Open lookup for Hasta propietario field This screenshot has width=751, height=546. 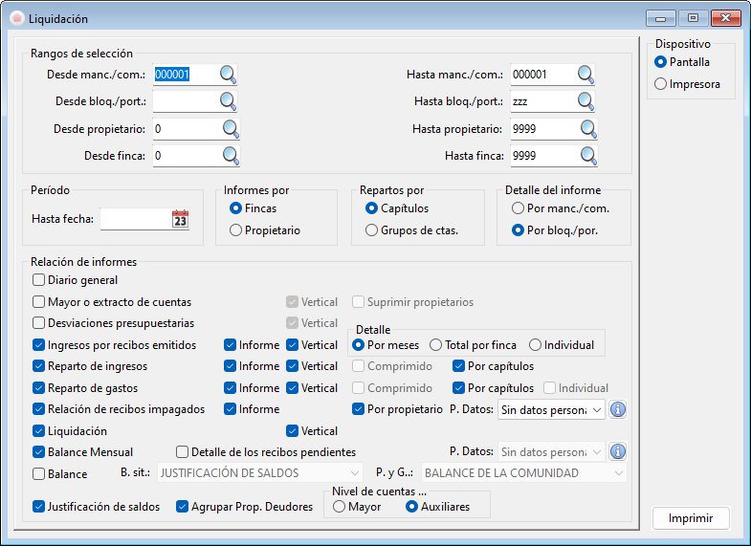588,128
